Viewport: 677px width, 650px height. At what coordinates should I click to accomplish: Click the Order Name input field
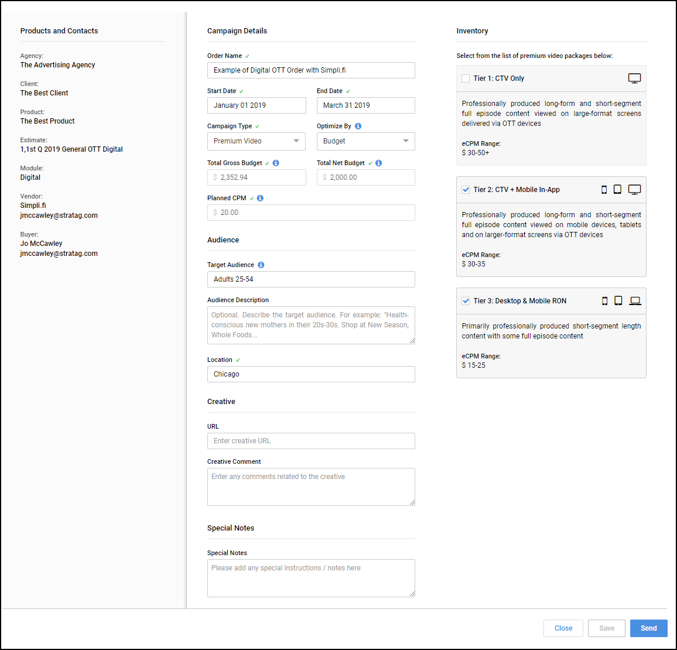(311, 70)
